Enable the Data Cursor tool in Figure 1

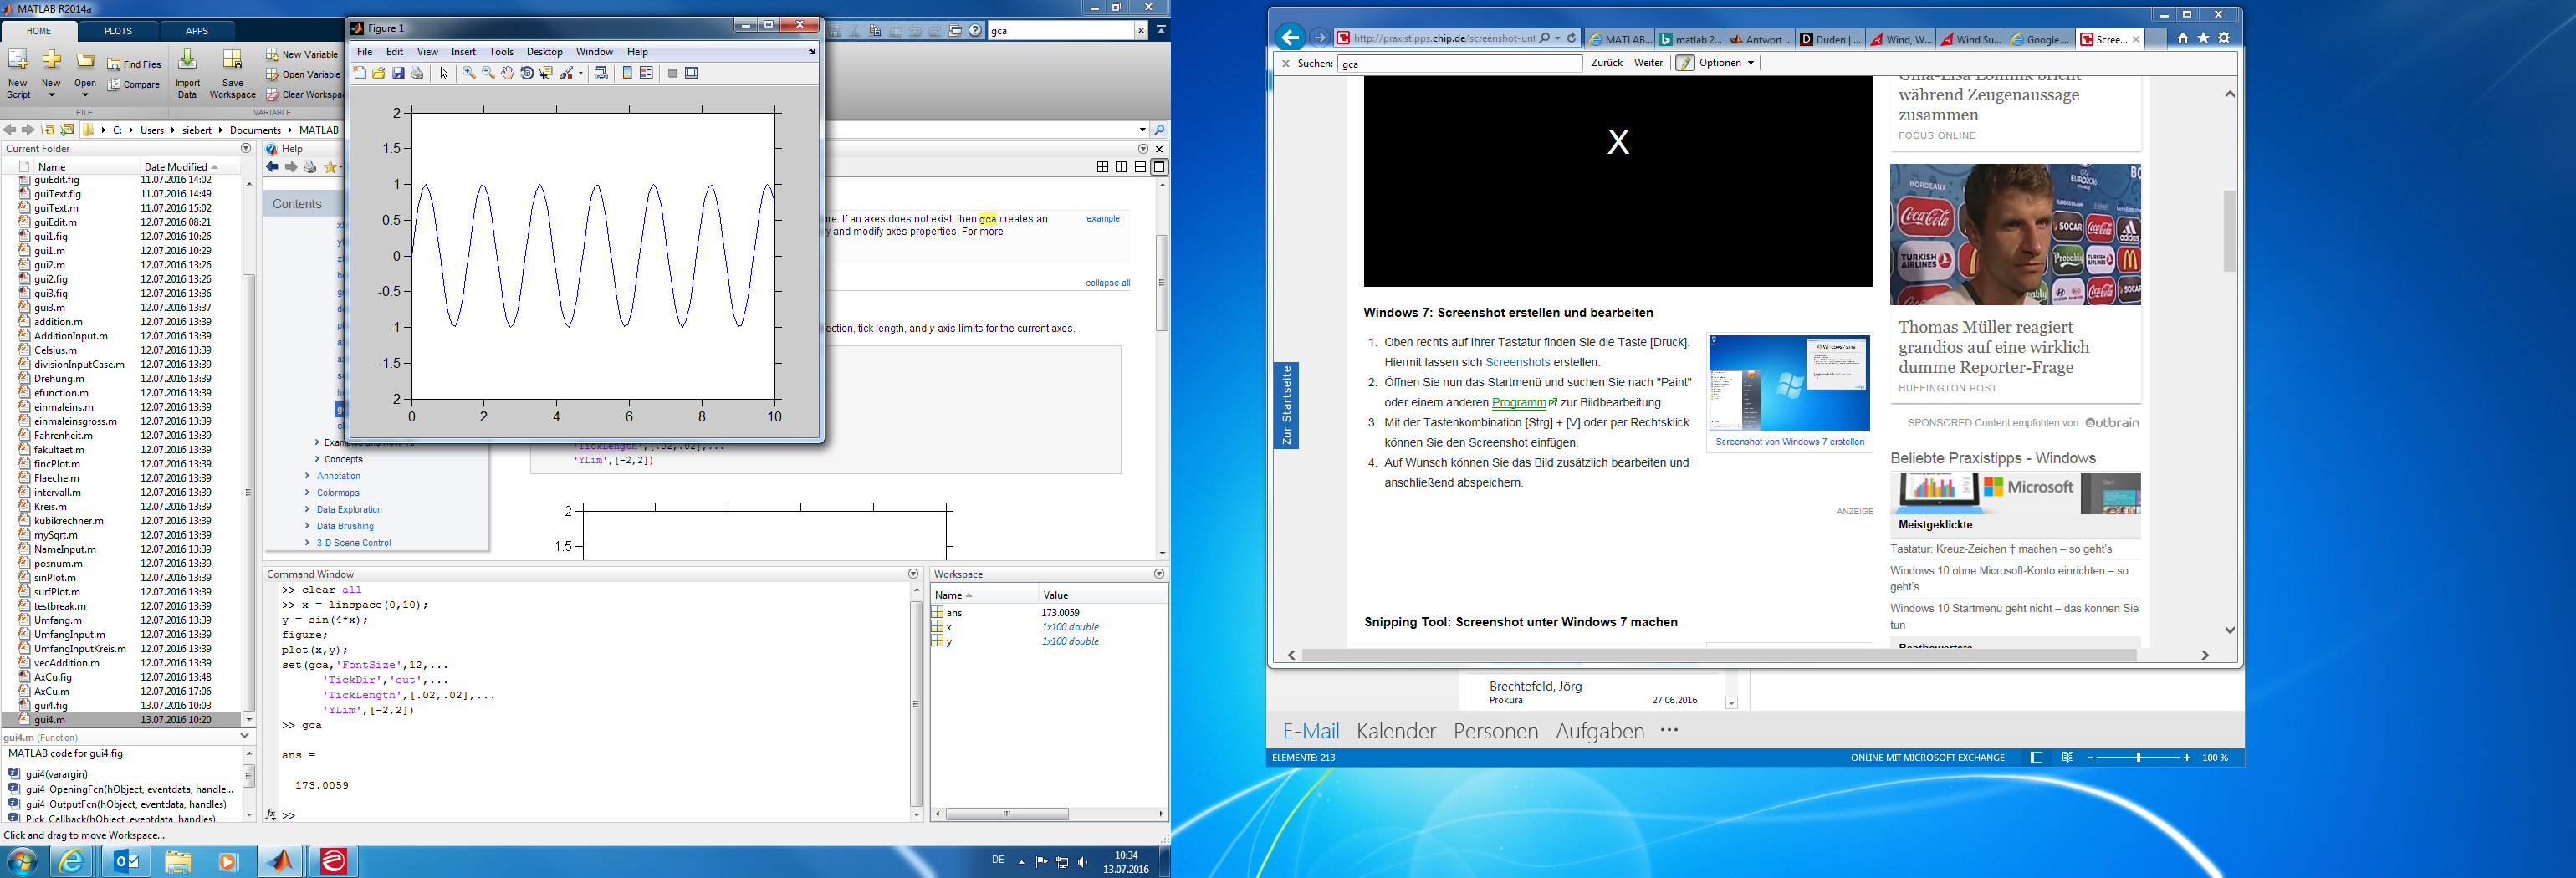546,74
